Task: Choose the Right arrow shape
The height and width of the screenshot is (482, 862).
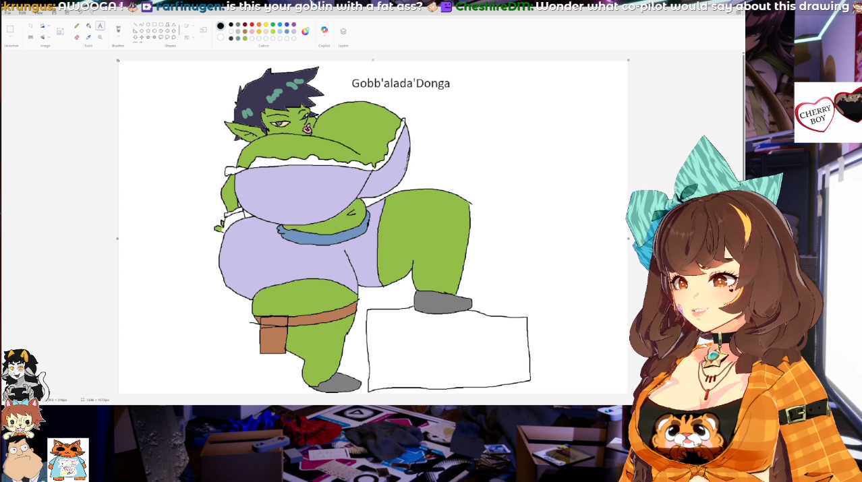Action: point(161,31)
